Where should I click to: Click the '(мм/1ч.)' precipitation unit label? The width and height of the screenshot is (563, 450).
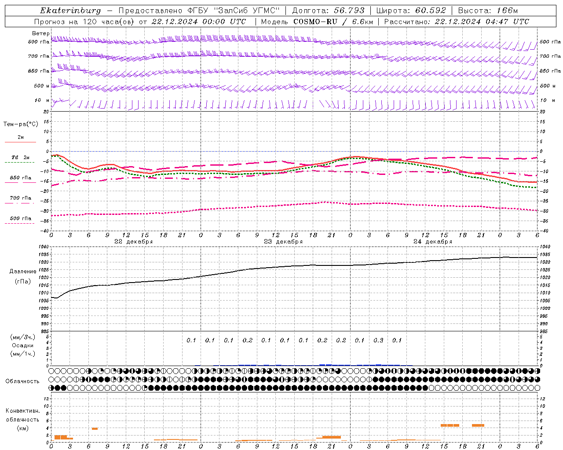coord(23,354)
